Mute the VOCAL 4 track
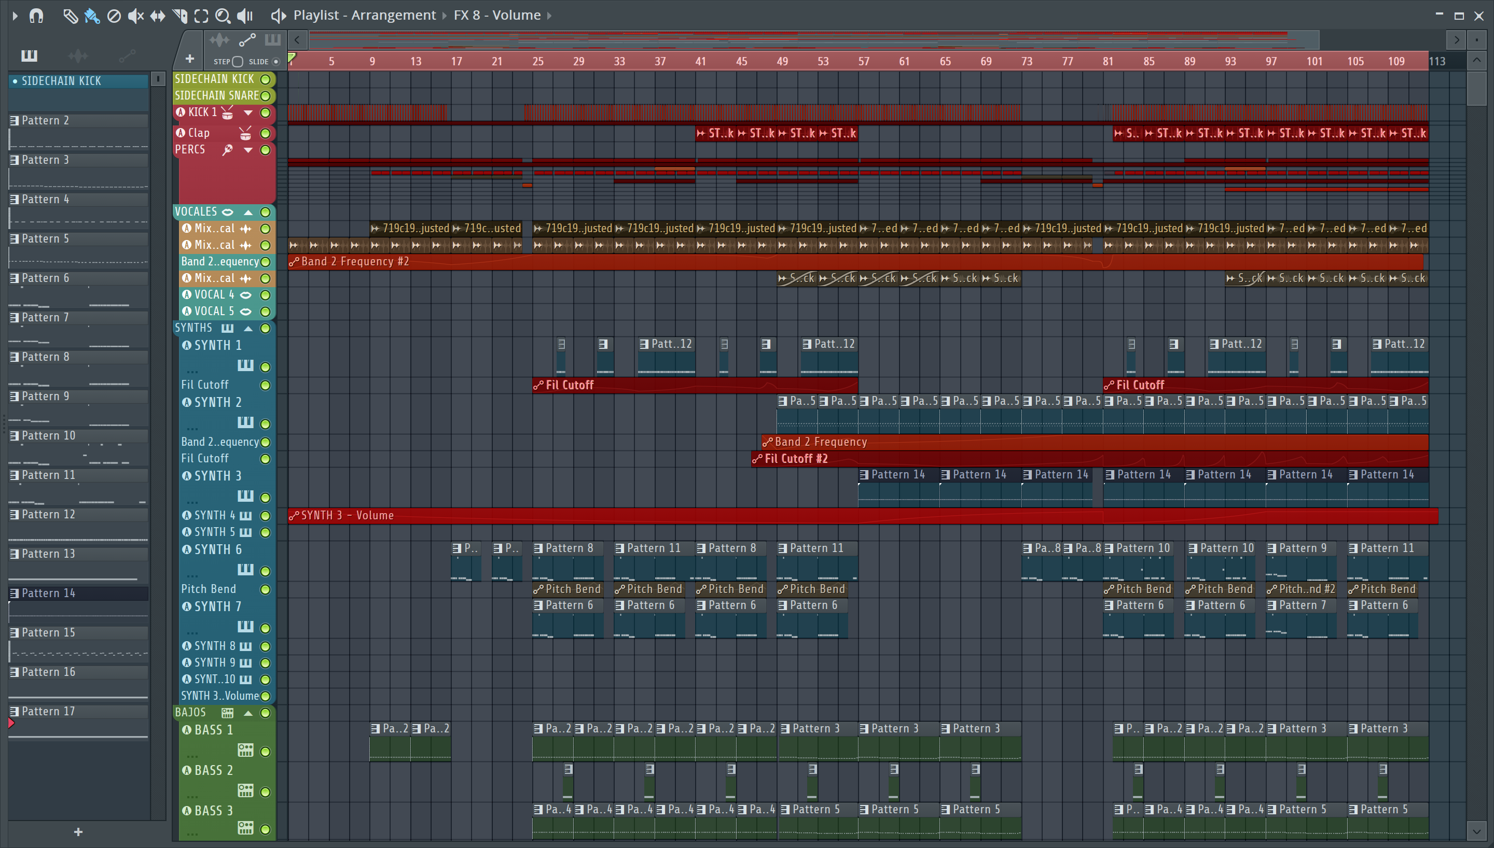Screen dimensions: 1494x848 coord(265,295)
